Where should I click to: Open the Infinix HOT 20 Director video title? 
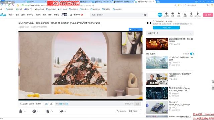(x=179, y=104)
